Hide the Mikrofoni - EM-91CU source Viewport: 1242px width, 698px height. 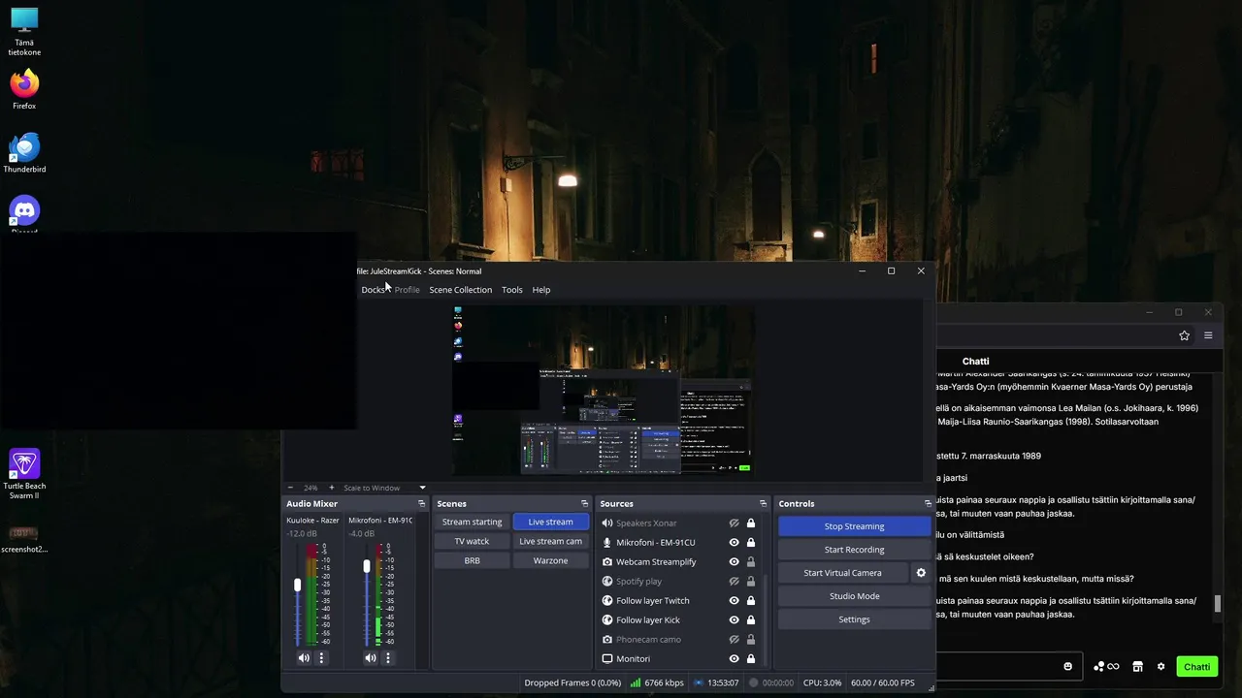pos(735,543)
